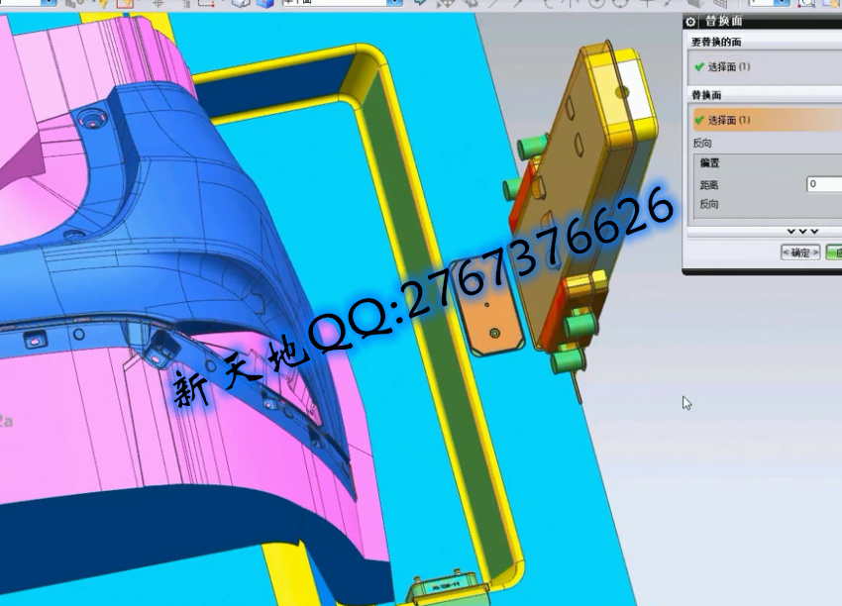Toggle 反向 inside the 偏置 group
The image size is (842, 606).
[x=709, y=204]
